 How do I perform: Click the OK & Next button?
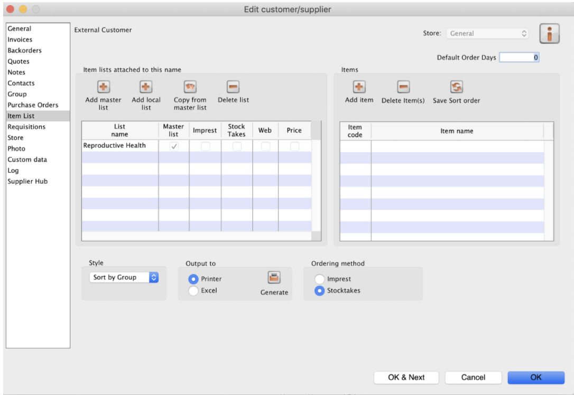tap(406, 377)
